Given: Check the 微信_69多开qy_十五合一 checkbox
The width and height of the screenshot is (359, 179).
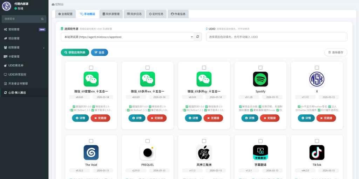Looking at the screenshot, I should [204, 67].
